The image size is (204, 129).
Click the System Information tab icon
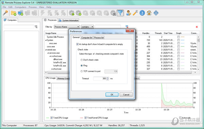point(60,20)
